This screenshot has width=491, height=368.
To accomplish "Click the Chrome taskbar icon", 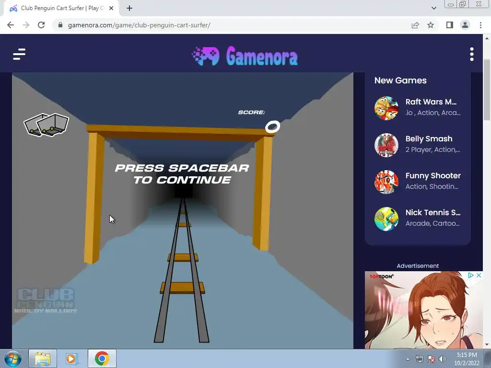I will tap(102, 358).
